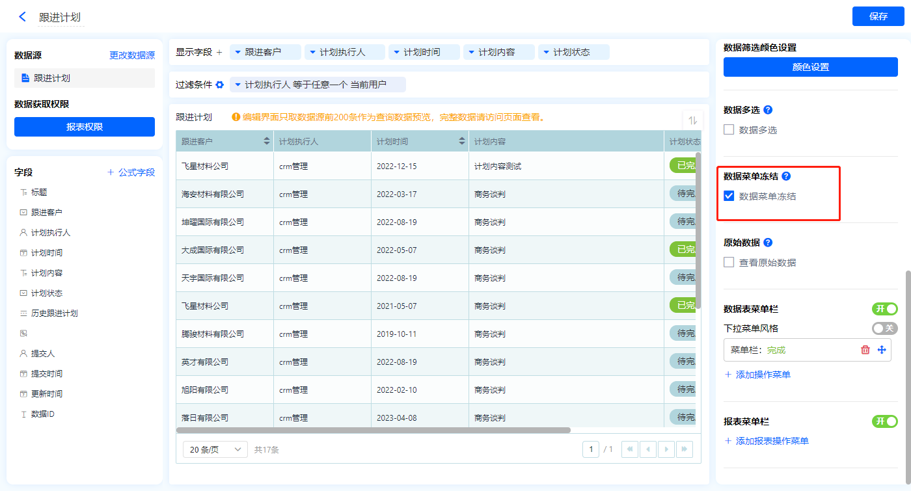The image size is (911, 491).
Task: Click the help icon beside 原始数据
Action: click(768, 243)
